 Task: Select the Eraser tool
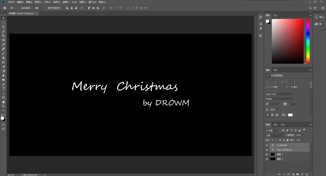pyautogui.click(x=3, y=67)
